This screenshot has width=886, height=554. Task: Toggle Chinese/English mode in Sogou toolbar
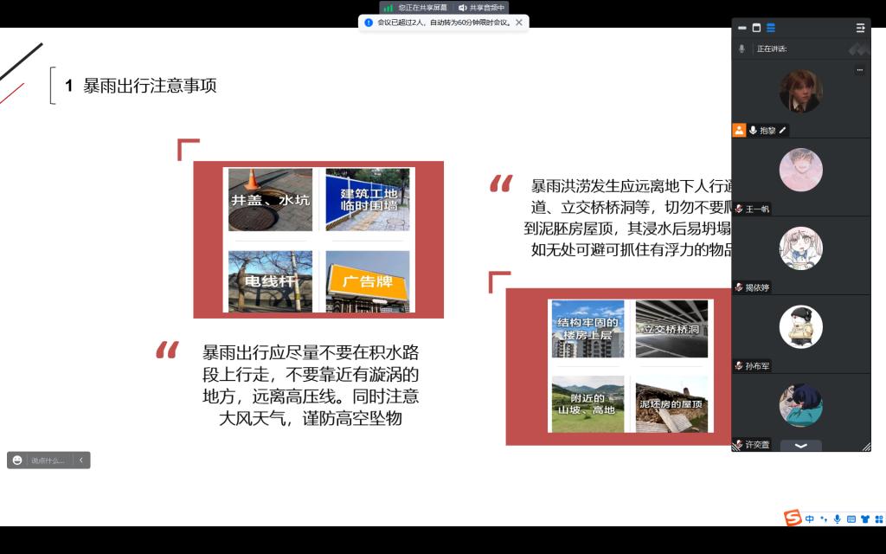click(x=810, y=519)
